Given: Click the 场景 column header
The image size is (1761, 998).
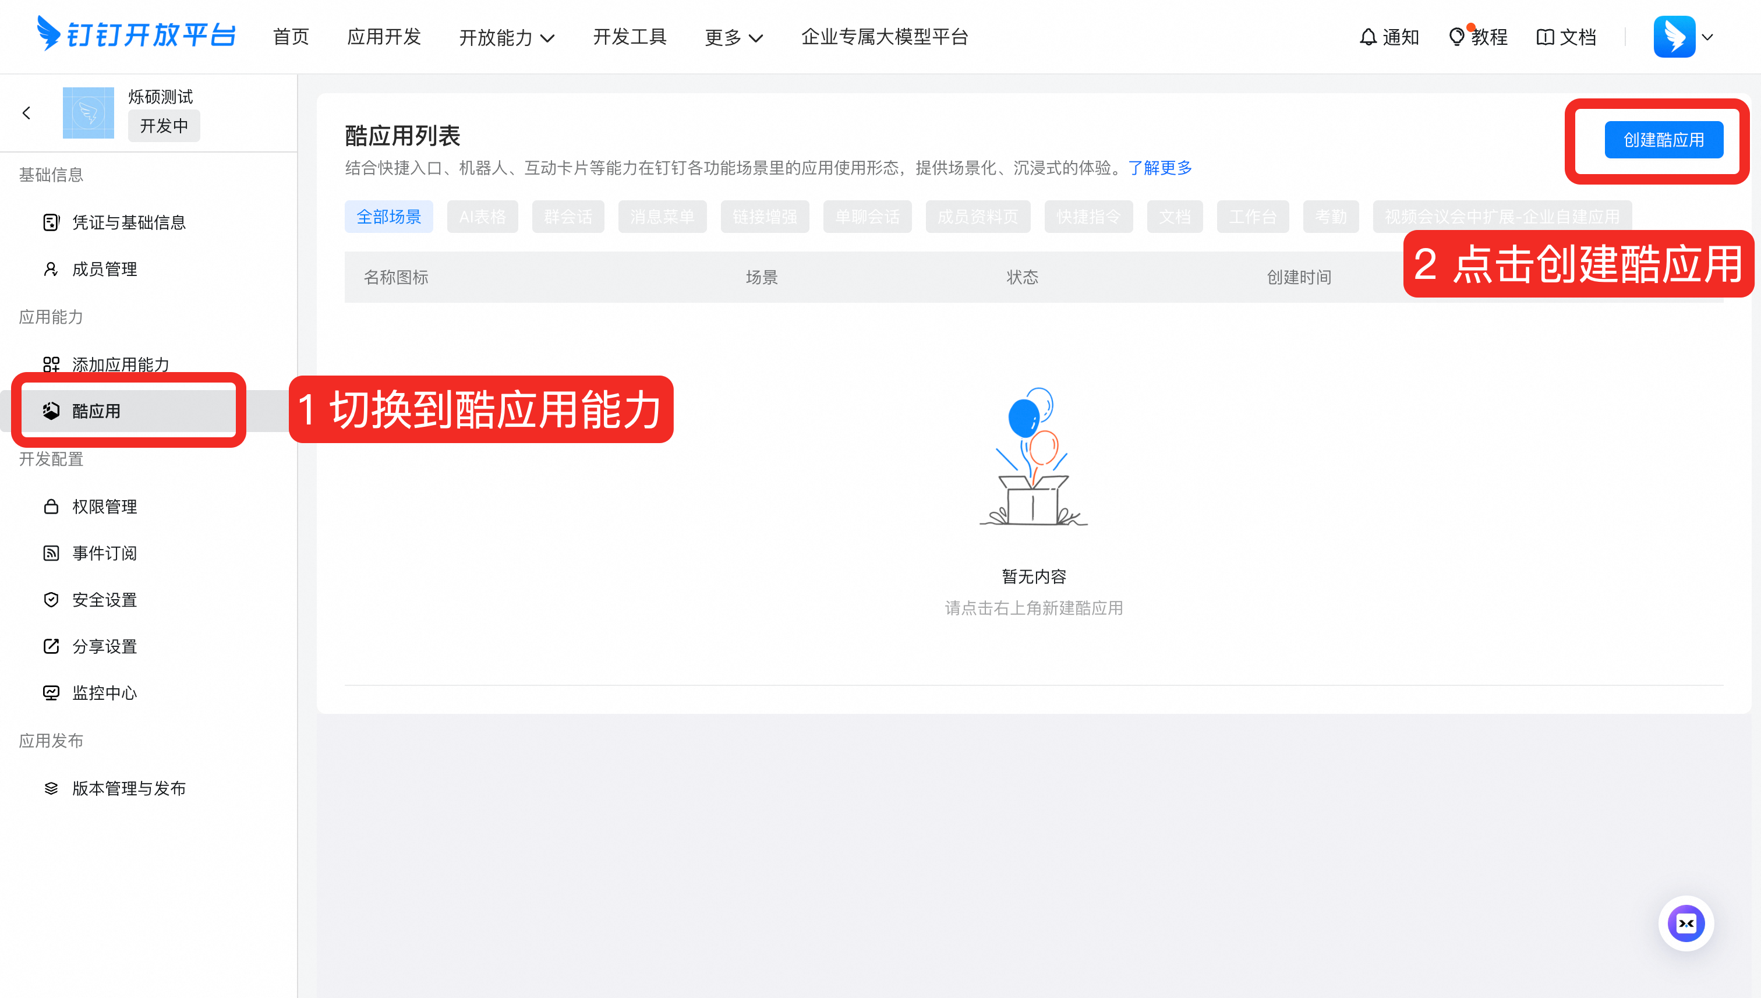Looking at the screenshot, I should (x=762, y=277).
